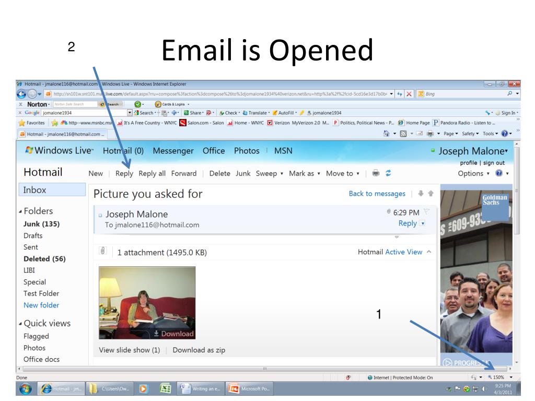Open Norton Cards & Logins
The height and width of the screenshot is (401, 535).
[x=170, y=104]
